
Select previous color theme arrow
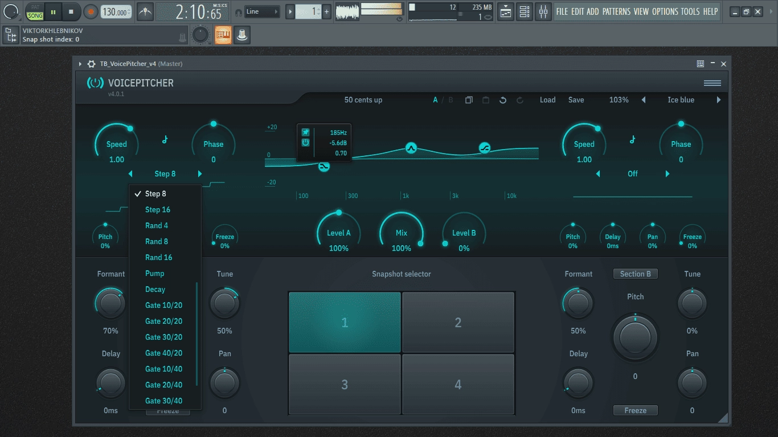tap(644, 100)
